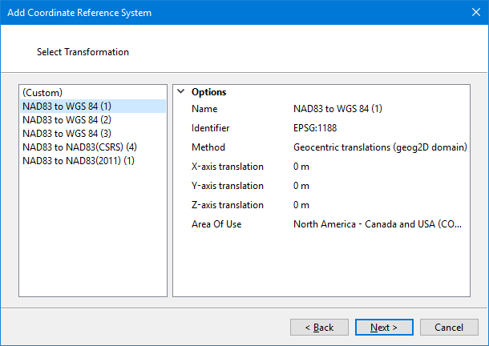Select NAD83 to WGS 84 (1) in list
Viewport: 489px width, 346px height.
67,107
